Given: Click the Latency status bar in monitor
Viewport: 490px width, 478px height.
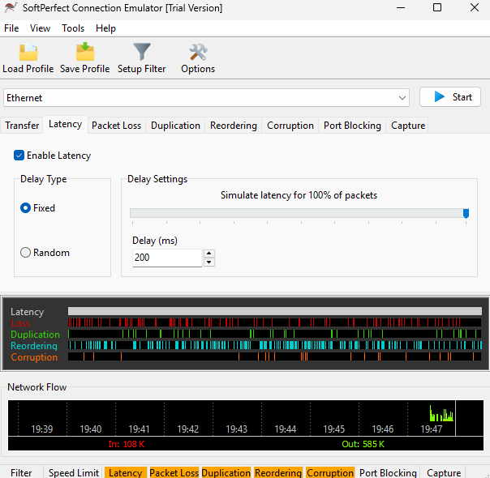Looking at the screenshot, I should pos(275,311).
